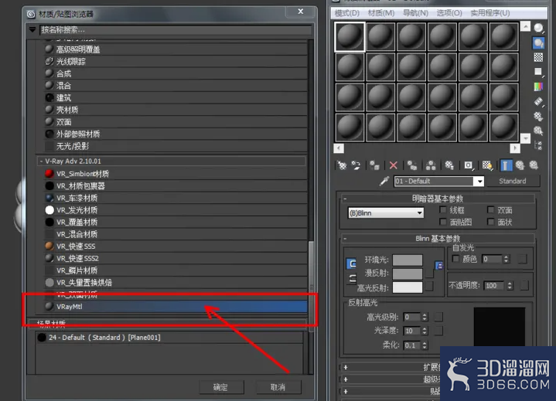Toggle the checkered Background icon

click(x=539, y=57)
